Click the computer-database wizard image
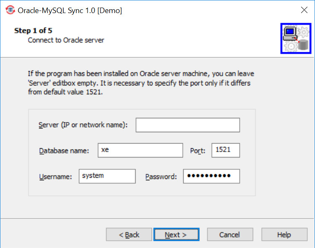Viewport: 315px width, 248px height. (296, 38)
